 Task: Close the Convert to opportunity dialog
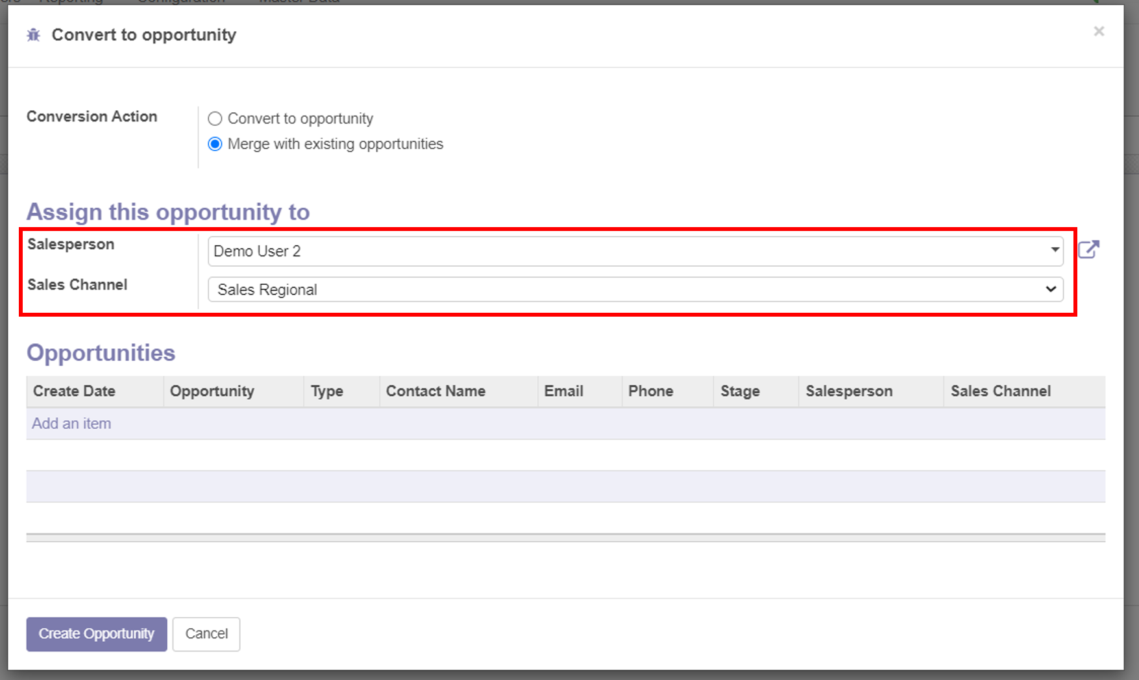click(x=1099, y=31)
